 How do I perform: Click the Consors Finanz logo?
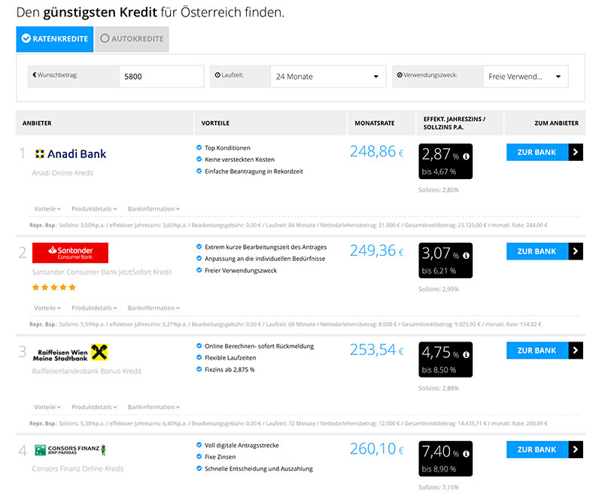(x=70, y=450)
